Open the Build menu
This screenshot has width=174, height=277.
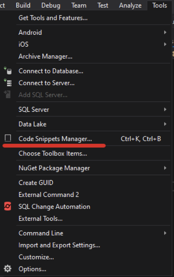[23, 5]
